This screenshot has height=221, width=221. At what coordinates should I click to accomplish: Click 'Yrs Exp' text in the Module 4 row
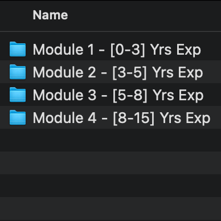[185, 118]
